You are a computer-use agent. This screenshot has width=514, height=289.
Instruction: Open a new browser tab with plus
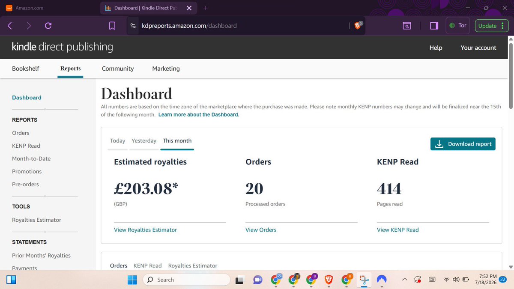tap(206, 8)
